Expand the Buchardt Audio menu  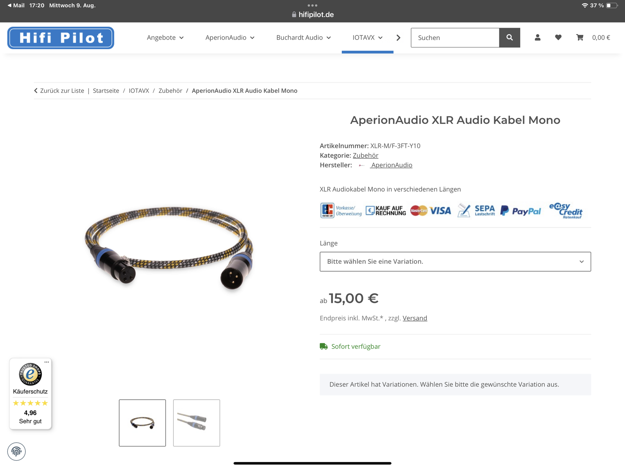(x=303, y=38)
